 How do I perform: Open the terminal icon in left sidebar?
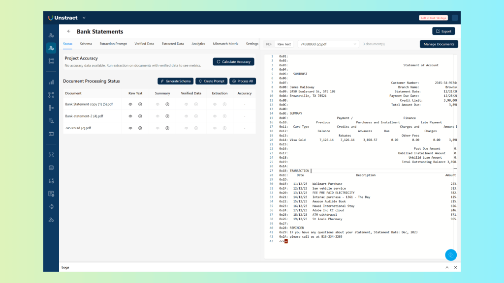click(51, 134)
